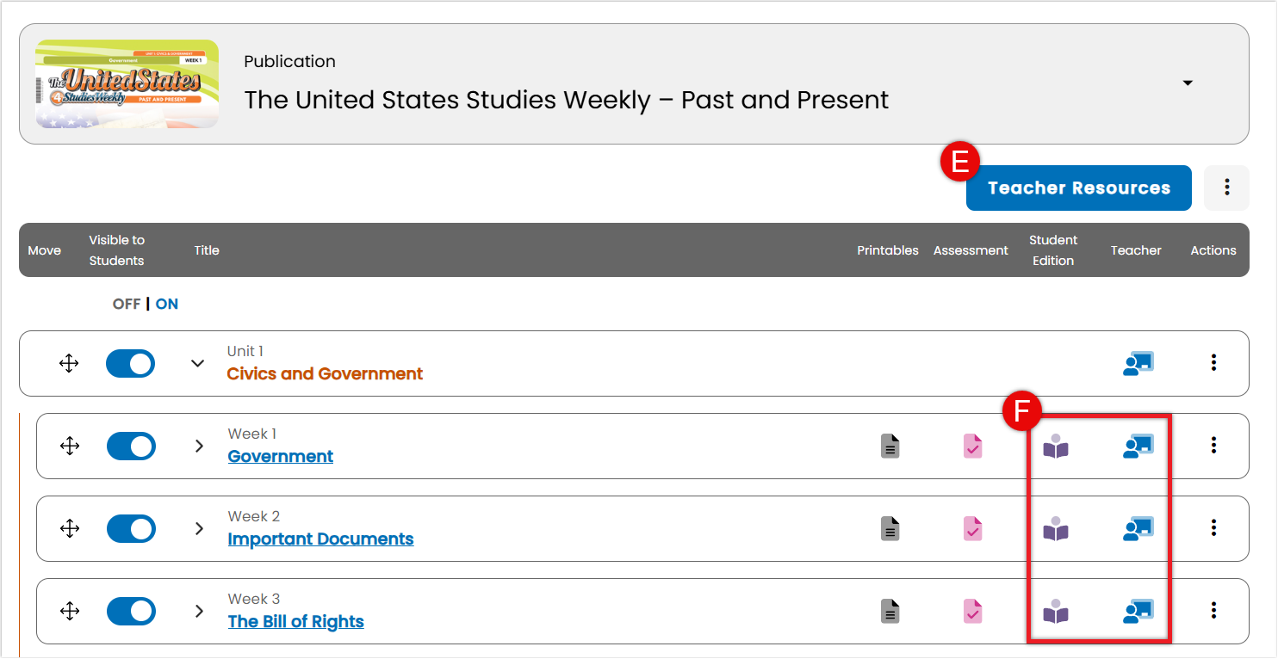1278x659 pixels.
Task: Open actions menu for Week 1 row
Action: [1213, 445]
